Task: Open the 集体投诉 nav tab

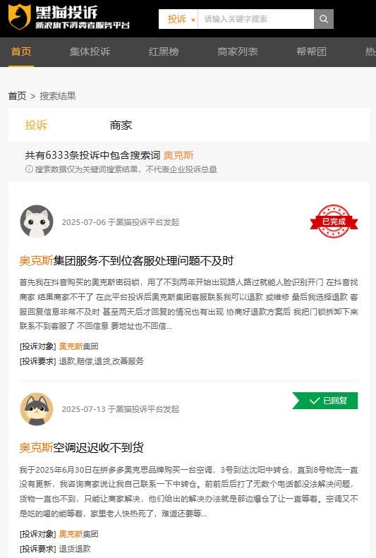Action: (x=90, y=51)
